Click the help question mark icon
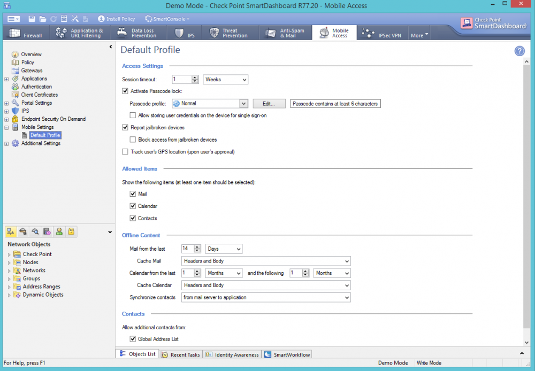 [519, 51]
